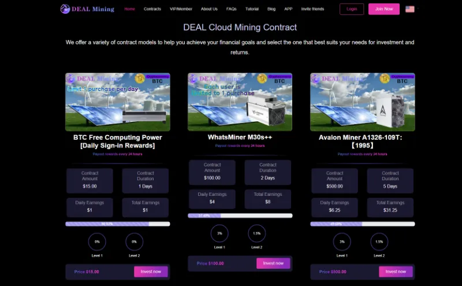Screen dimensions: 462x286
Task: Open Invite friends in the navigation
Action: (x=312, y=9)
